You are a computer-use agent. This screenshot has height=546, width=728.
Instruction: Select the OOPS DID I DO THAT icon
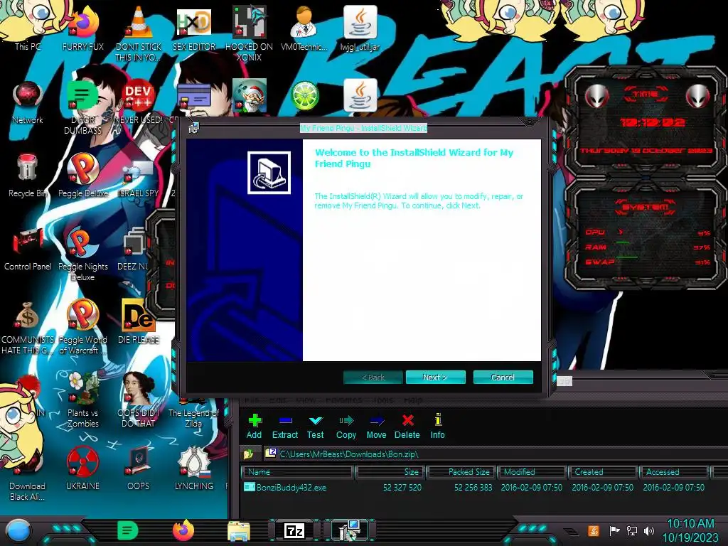(x=139, y=400)
